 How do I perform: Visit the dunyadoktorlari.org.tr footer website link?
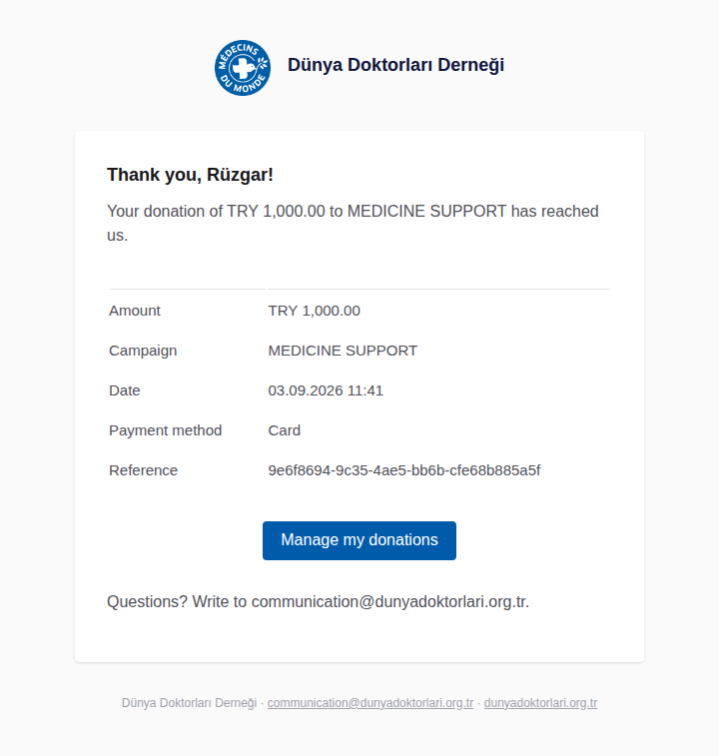[x=540, y=703]
